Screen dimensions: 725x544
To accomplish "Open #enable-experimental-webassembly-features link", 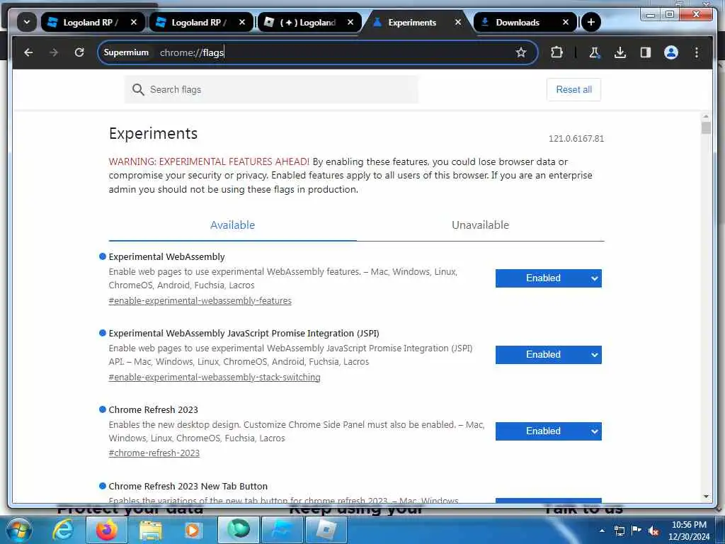I will [200, 300].
